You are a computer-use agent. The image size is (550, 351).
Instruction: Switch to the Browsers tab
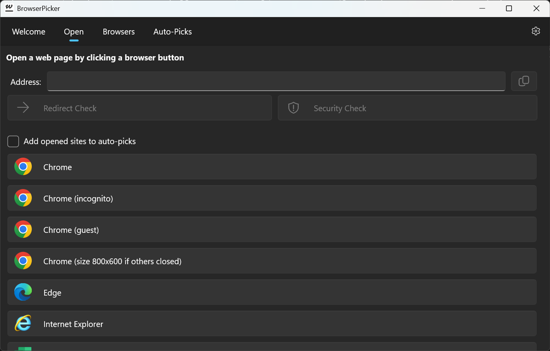[x=119, y=32]
